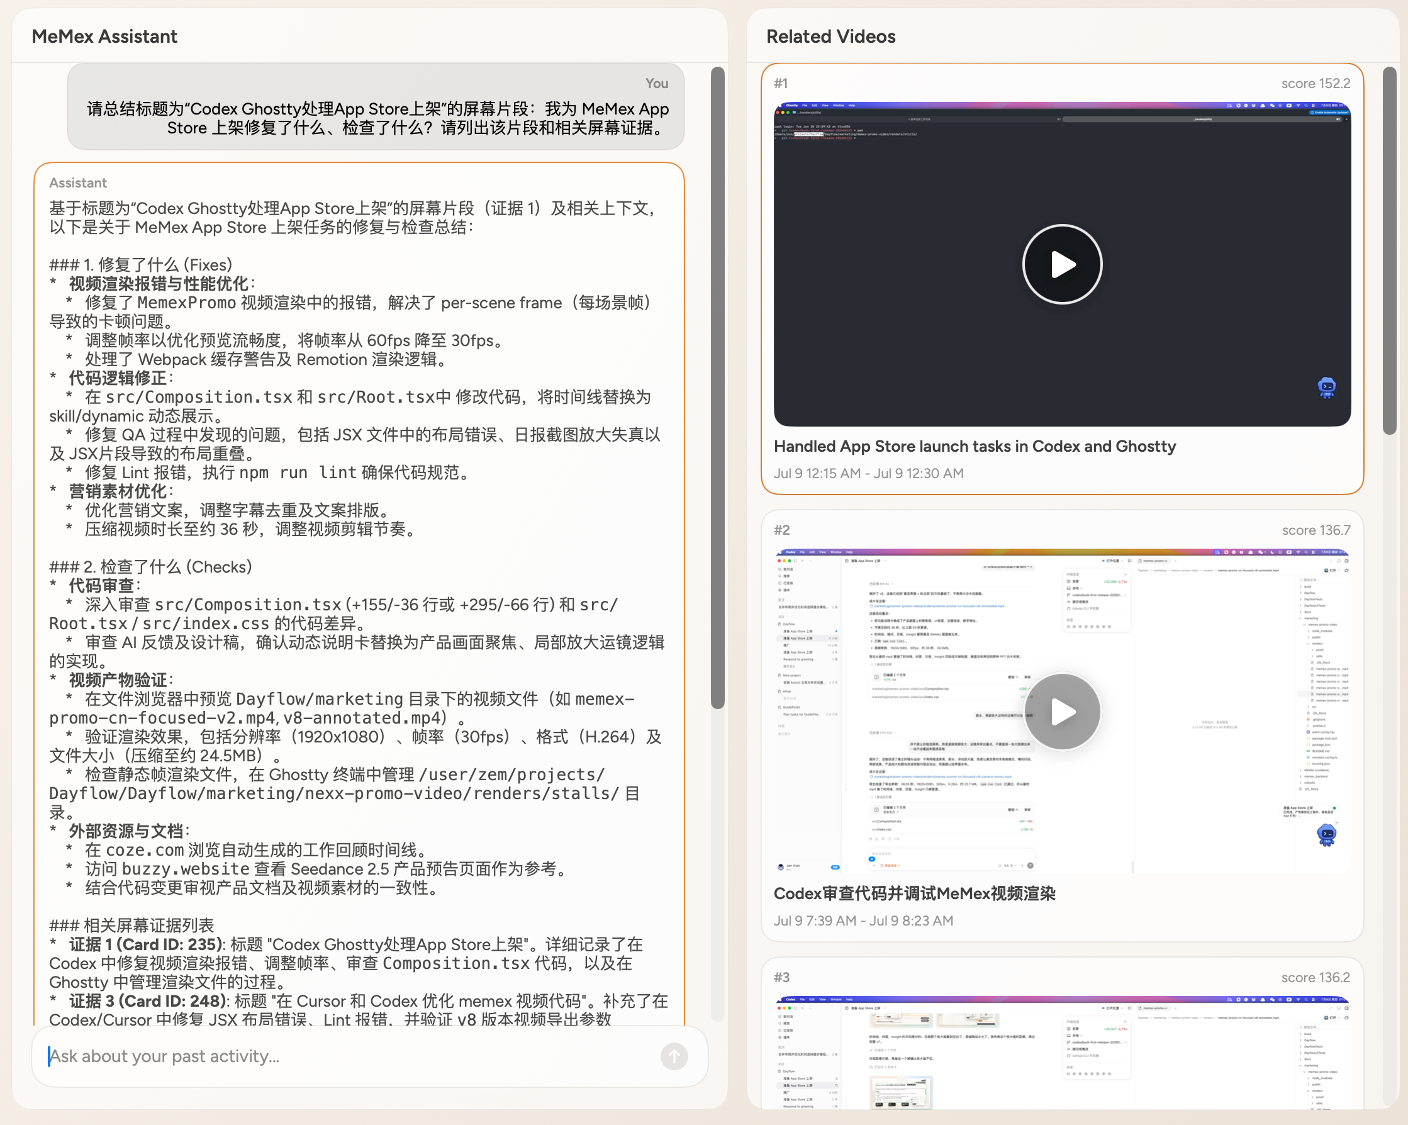Click timestamp 'Jul 9 12:15 AM - Jul 9 12:30 AM'

pos(869,473)
